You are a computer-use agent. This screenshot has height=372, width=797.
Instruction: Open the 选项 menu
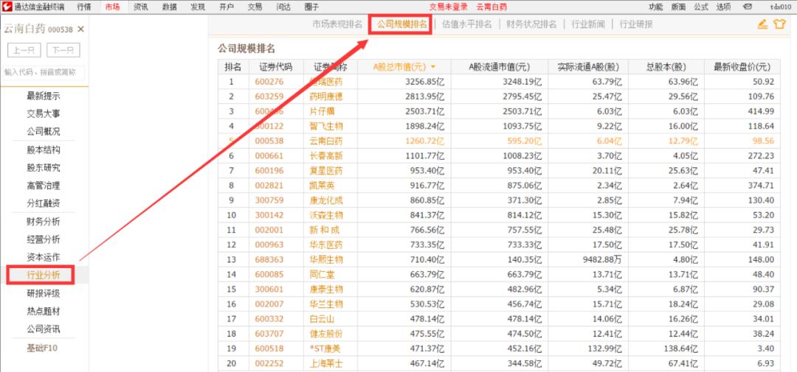(722, 7)
